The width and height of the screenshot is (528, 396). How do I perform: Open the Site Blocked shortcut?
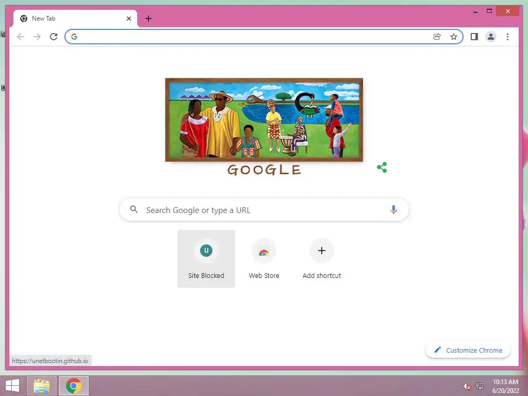tap(206, 259)
